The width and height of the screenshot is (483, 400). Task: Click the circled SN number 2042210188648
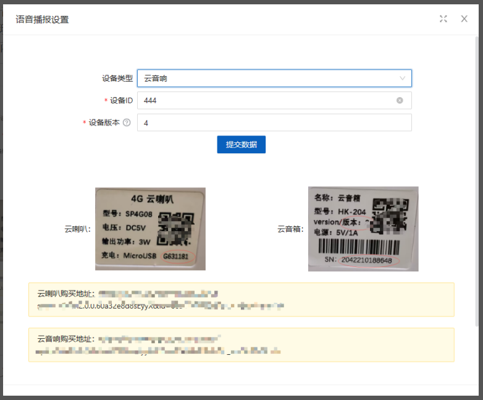pyautogui.click(x=366, y=260)
